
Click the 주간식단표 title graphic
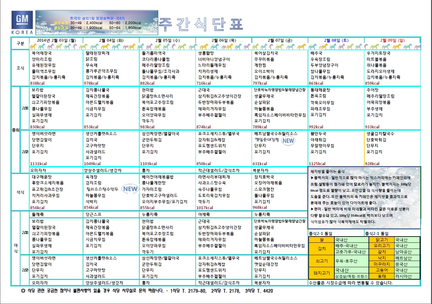[201, 24]
